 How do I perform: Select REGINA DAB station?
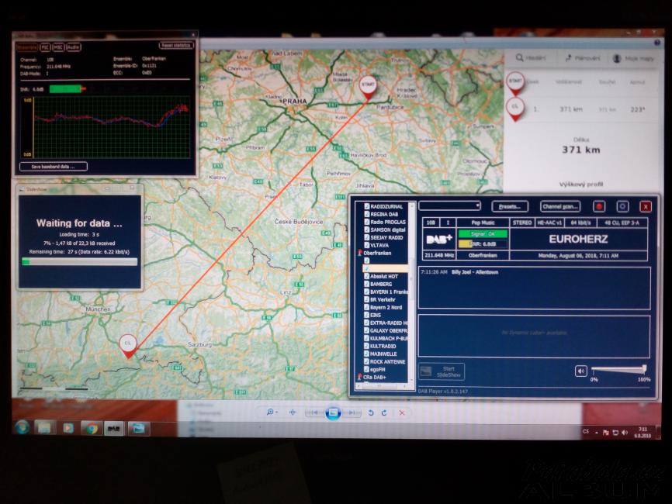point(383,214)
